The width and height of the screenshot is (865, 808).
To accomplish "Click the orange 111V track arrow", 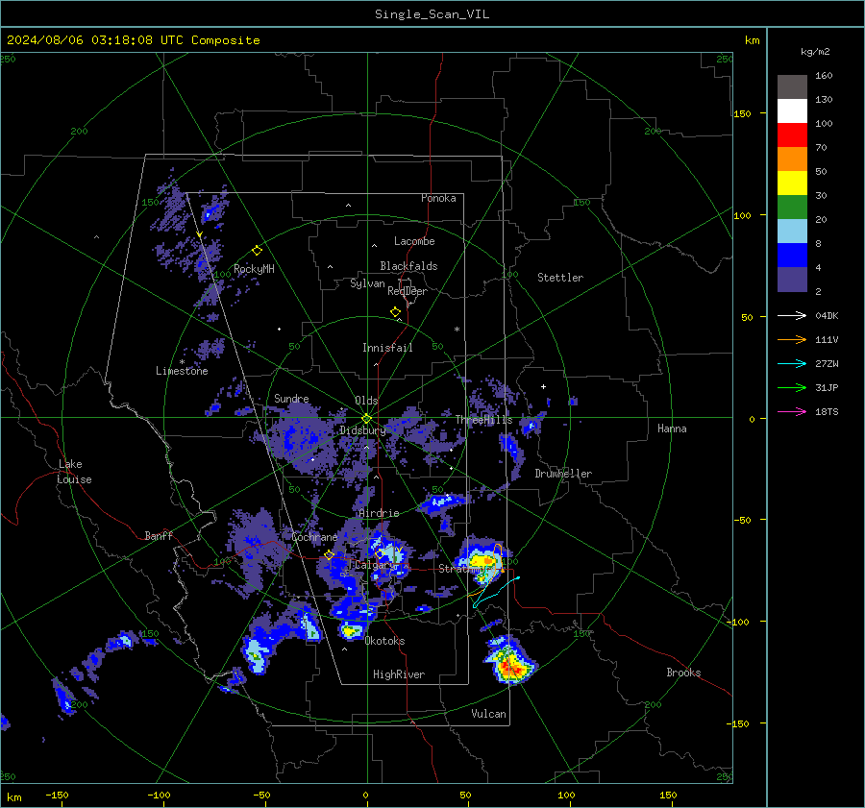I will [792, 340].
